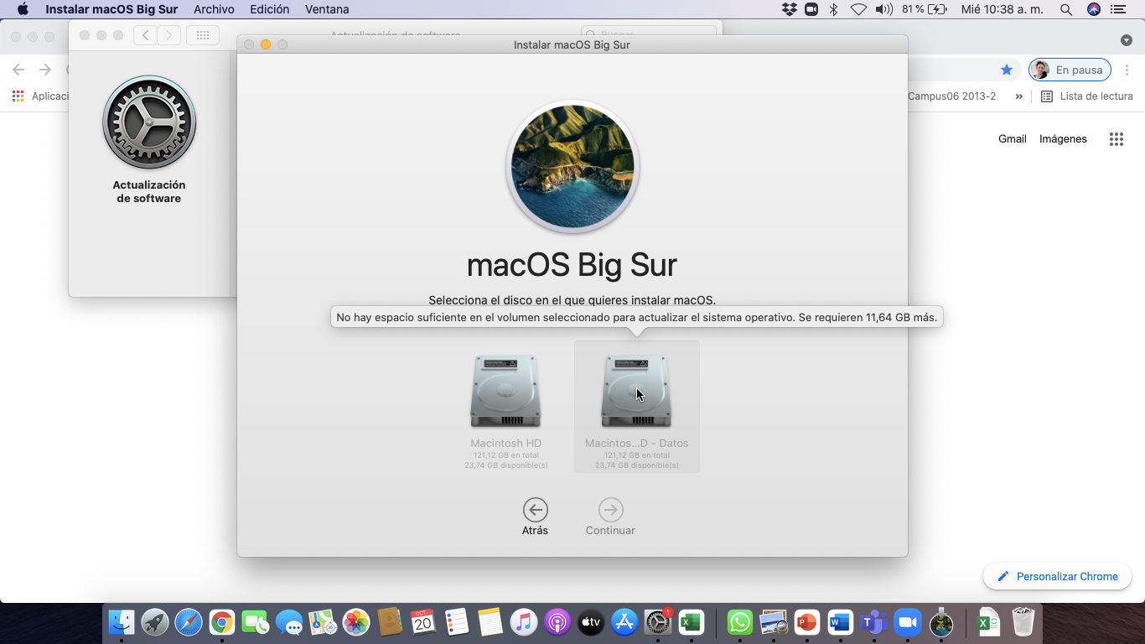The image size is (1145, 644).
Task: Open Apple TV from the Dock
Action: point(591,622)
